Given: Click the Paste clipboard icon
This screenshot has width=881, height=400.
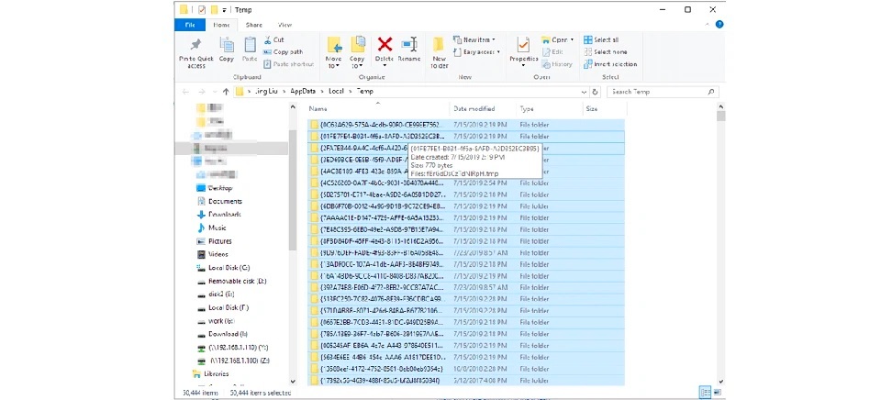Looking at the screenshot, I should 250,45.
